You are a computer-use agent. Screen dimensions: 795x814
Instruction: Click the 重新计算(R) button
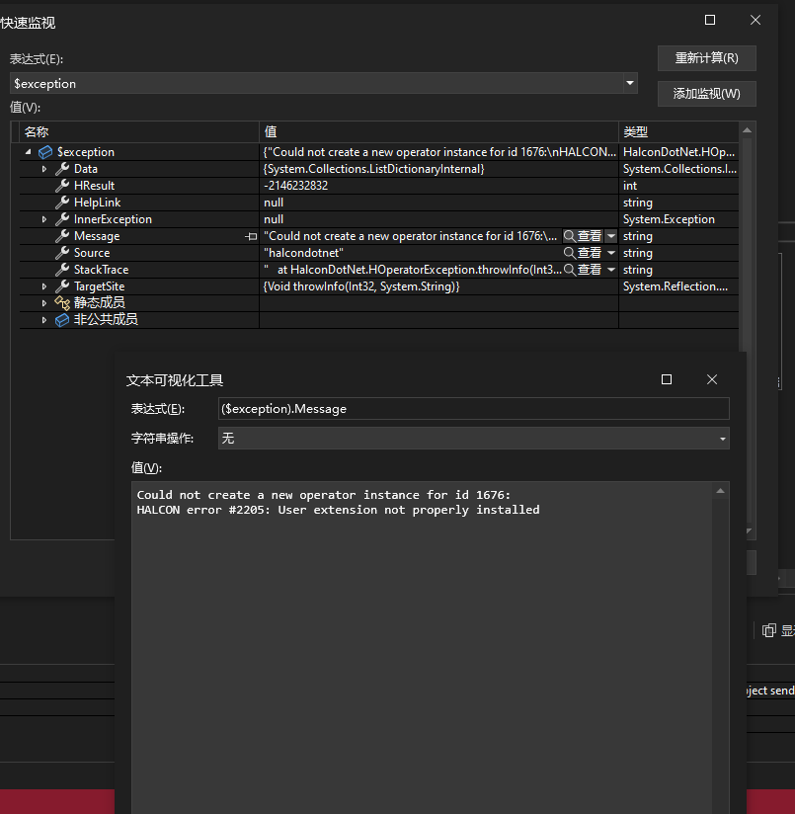point(707,58)
